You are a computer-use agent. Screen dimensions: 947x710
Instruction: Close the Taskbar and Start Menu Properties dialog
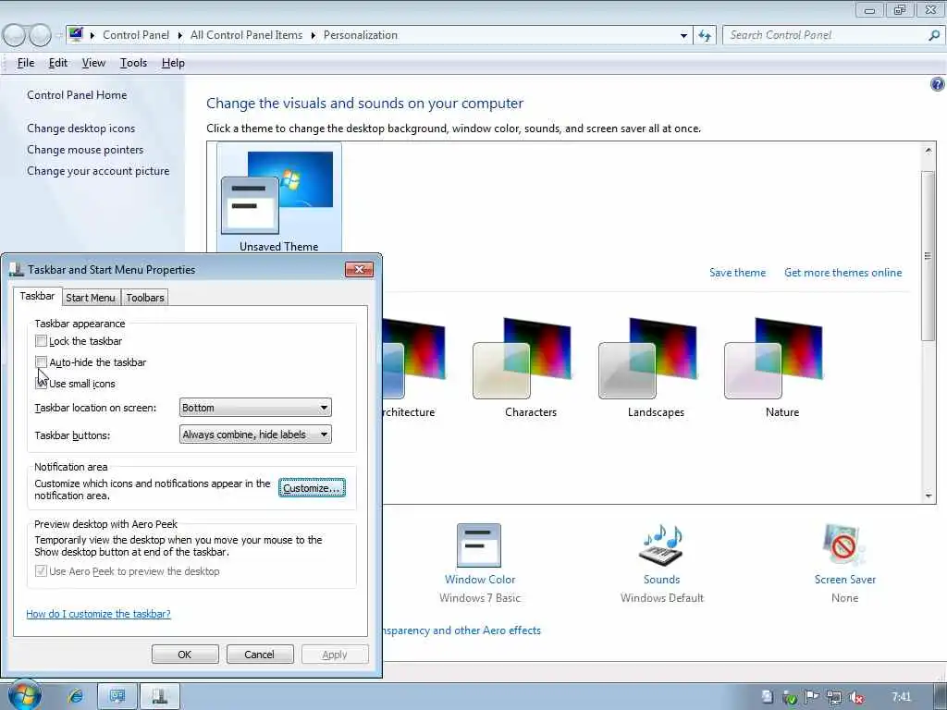[x=360, y=269]
